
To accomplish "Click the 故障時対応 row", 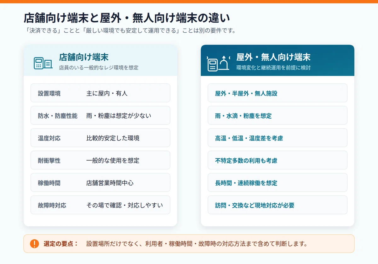I will pyautogui.click(x=100, y=205).
